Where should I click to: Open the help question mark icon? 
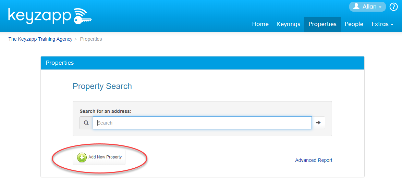[393, 7]
